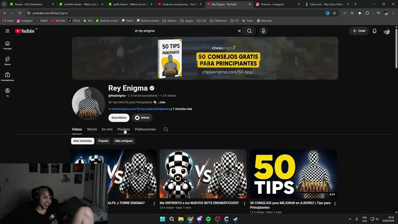Expand channel description with ...más
Image resolution: width=398 pixels, height=224 pixels.
coord(161,102)
